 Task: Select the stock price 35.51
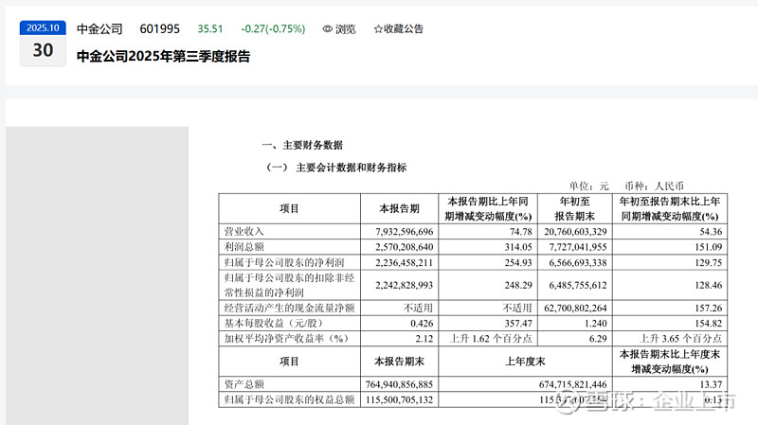pyautogui.click(x=209, y=29)
